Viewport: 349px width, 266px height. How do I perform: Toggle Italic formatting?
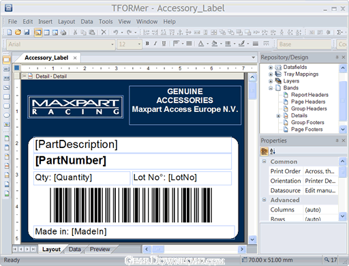155,44
